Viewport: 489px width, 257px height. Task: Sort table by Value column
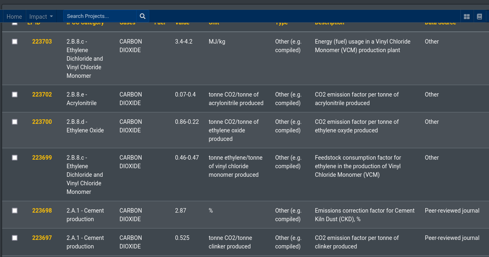point(182,22)
